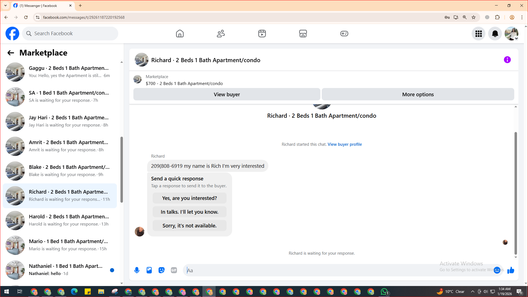The height and width of the screenshot is (297, 528).
Task: Open the Amrit conversation
Action: point(60,146)
